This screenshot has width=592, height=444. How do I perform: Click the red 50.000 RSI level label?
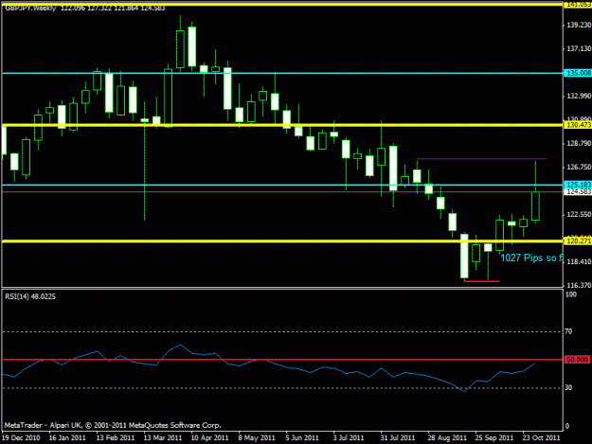click(x=577, y=360)
